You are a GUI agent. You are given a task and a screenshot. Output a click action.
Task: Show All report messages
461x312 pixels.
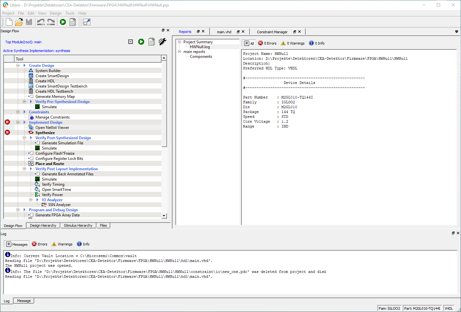(249, 43)
